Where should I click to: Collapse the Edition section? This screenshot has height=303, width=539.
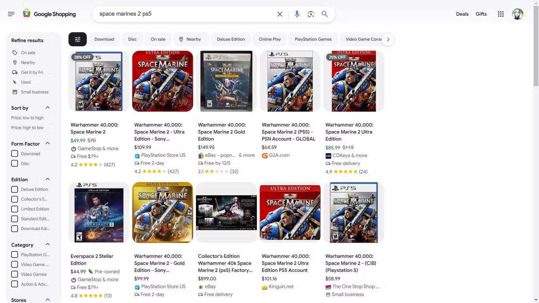[x=48, y=179]
